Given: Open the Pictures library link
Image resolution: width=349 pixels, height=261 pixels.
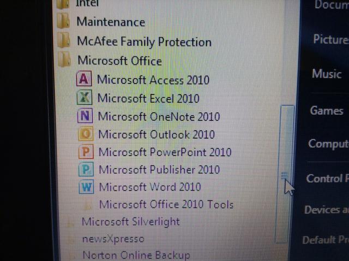Looking at the screenshot, I should pyautogui.click(x=331, y=39).
